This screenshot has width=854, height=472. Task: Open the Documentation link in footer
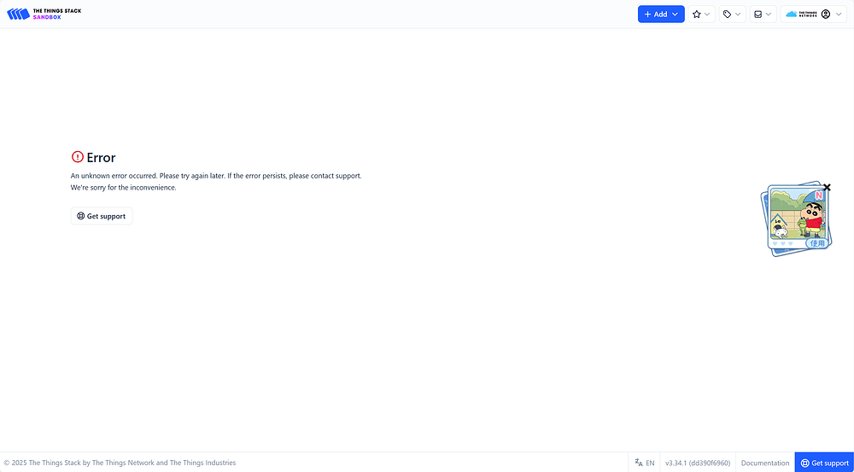coord(765,463)
